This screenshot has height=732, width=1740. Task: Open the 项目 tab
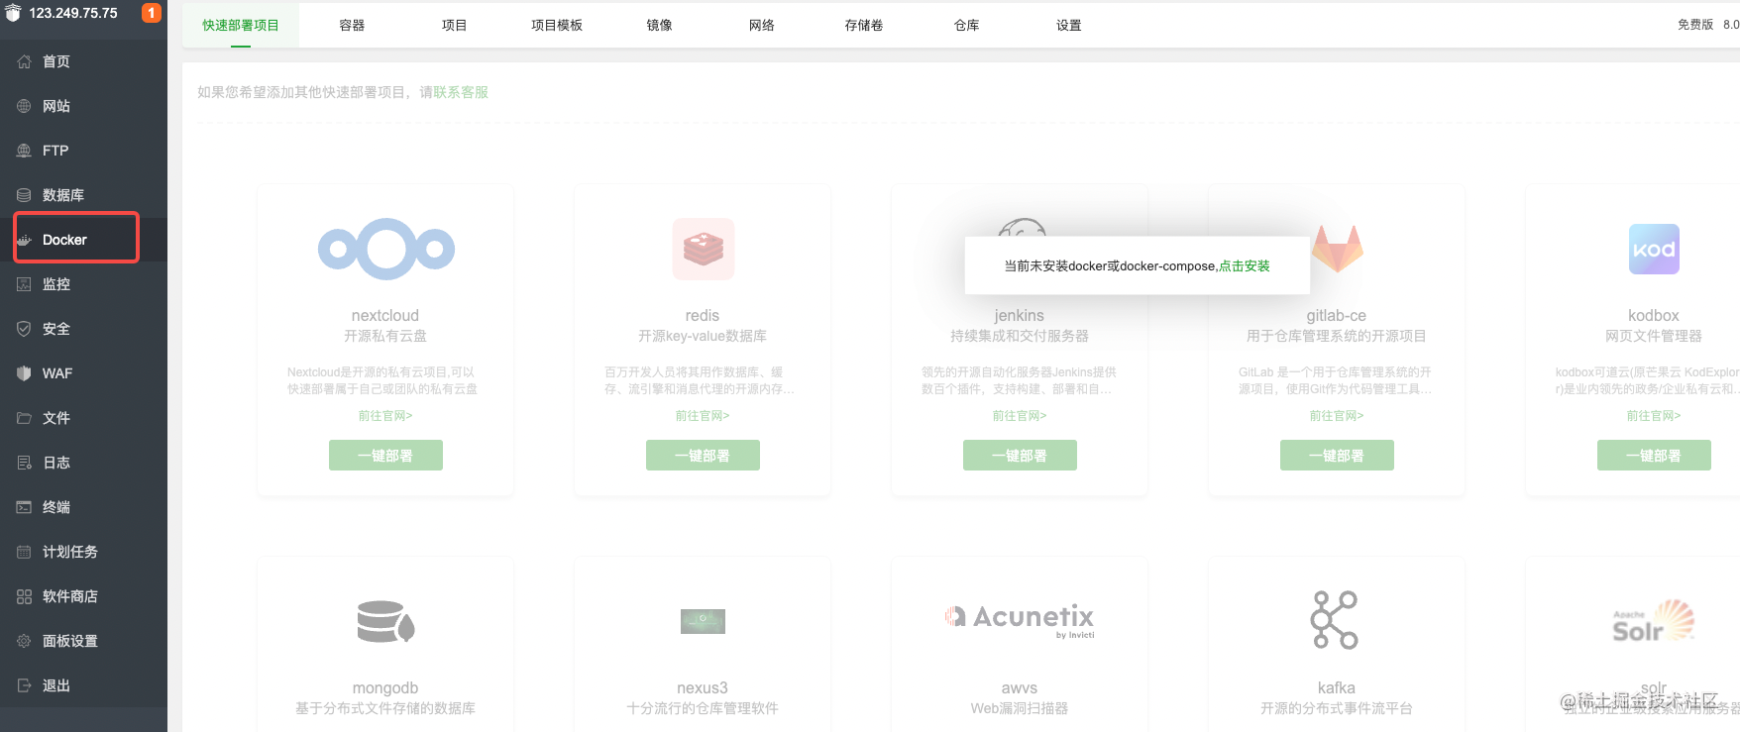pyautogui.click(x=454, y=25)
